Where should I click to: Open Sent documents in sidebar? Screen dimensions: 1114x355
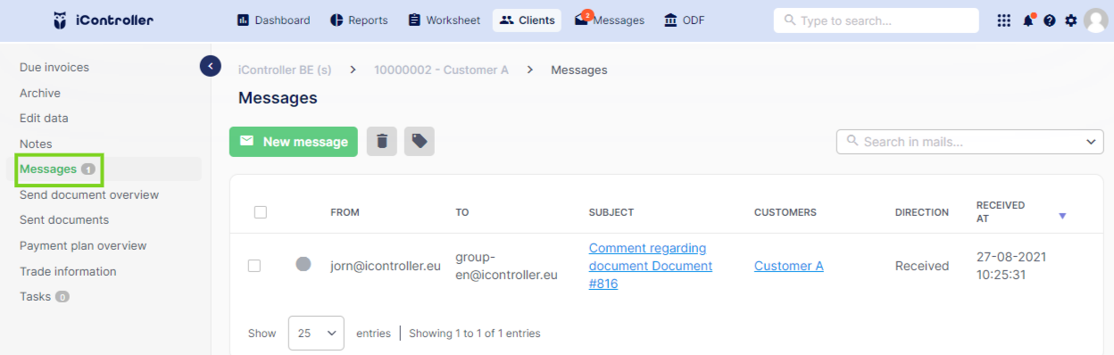coord(64,219)
